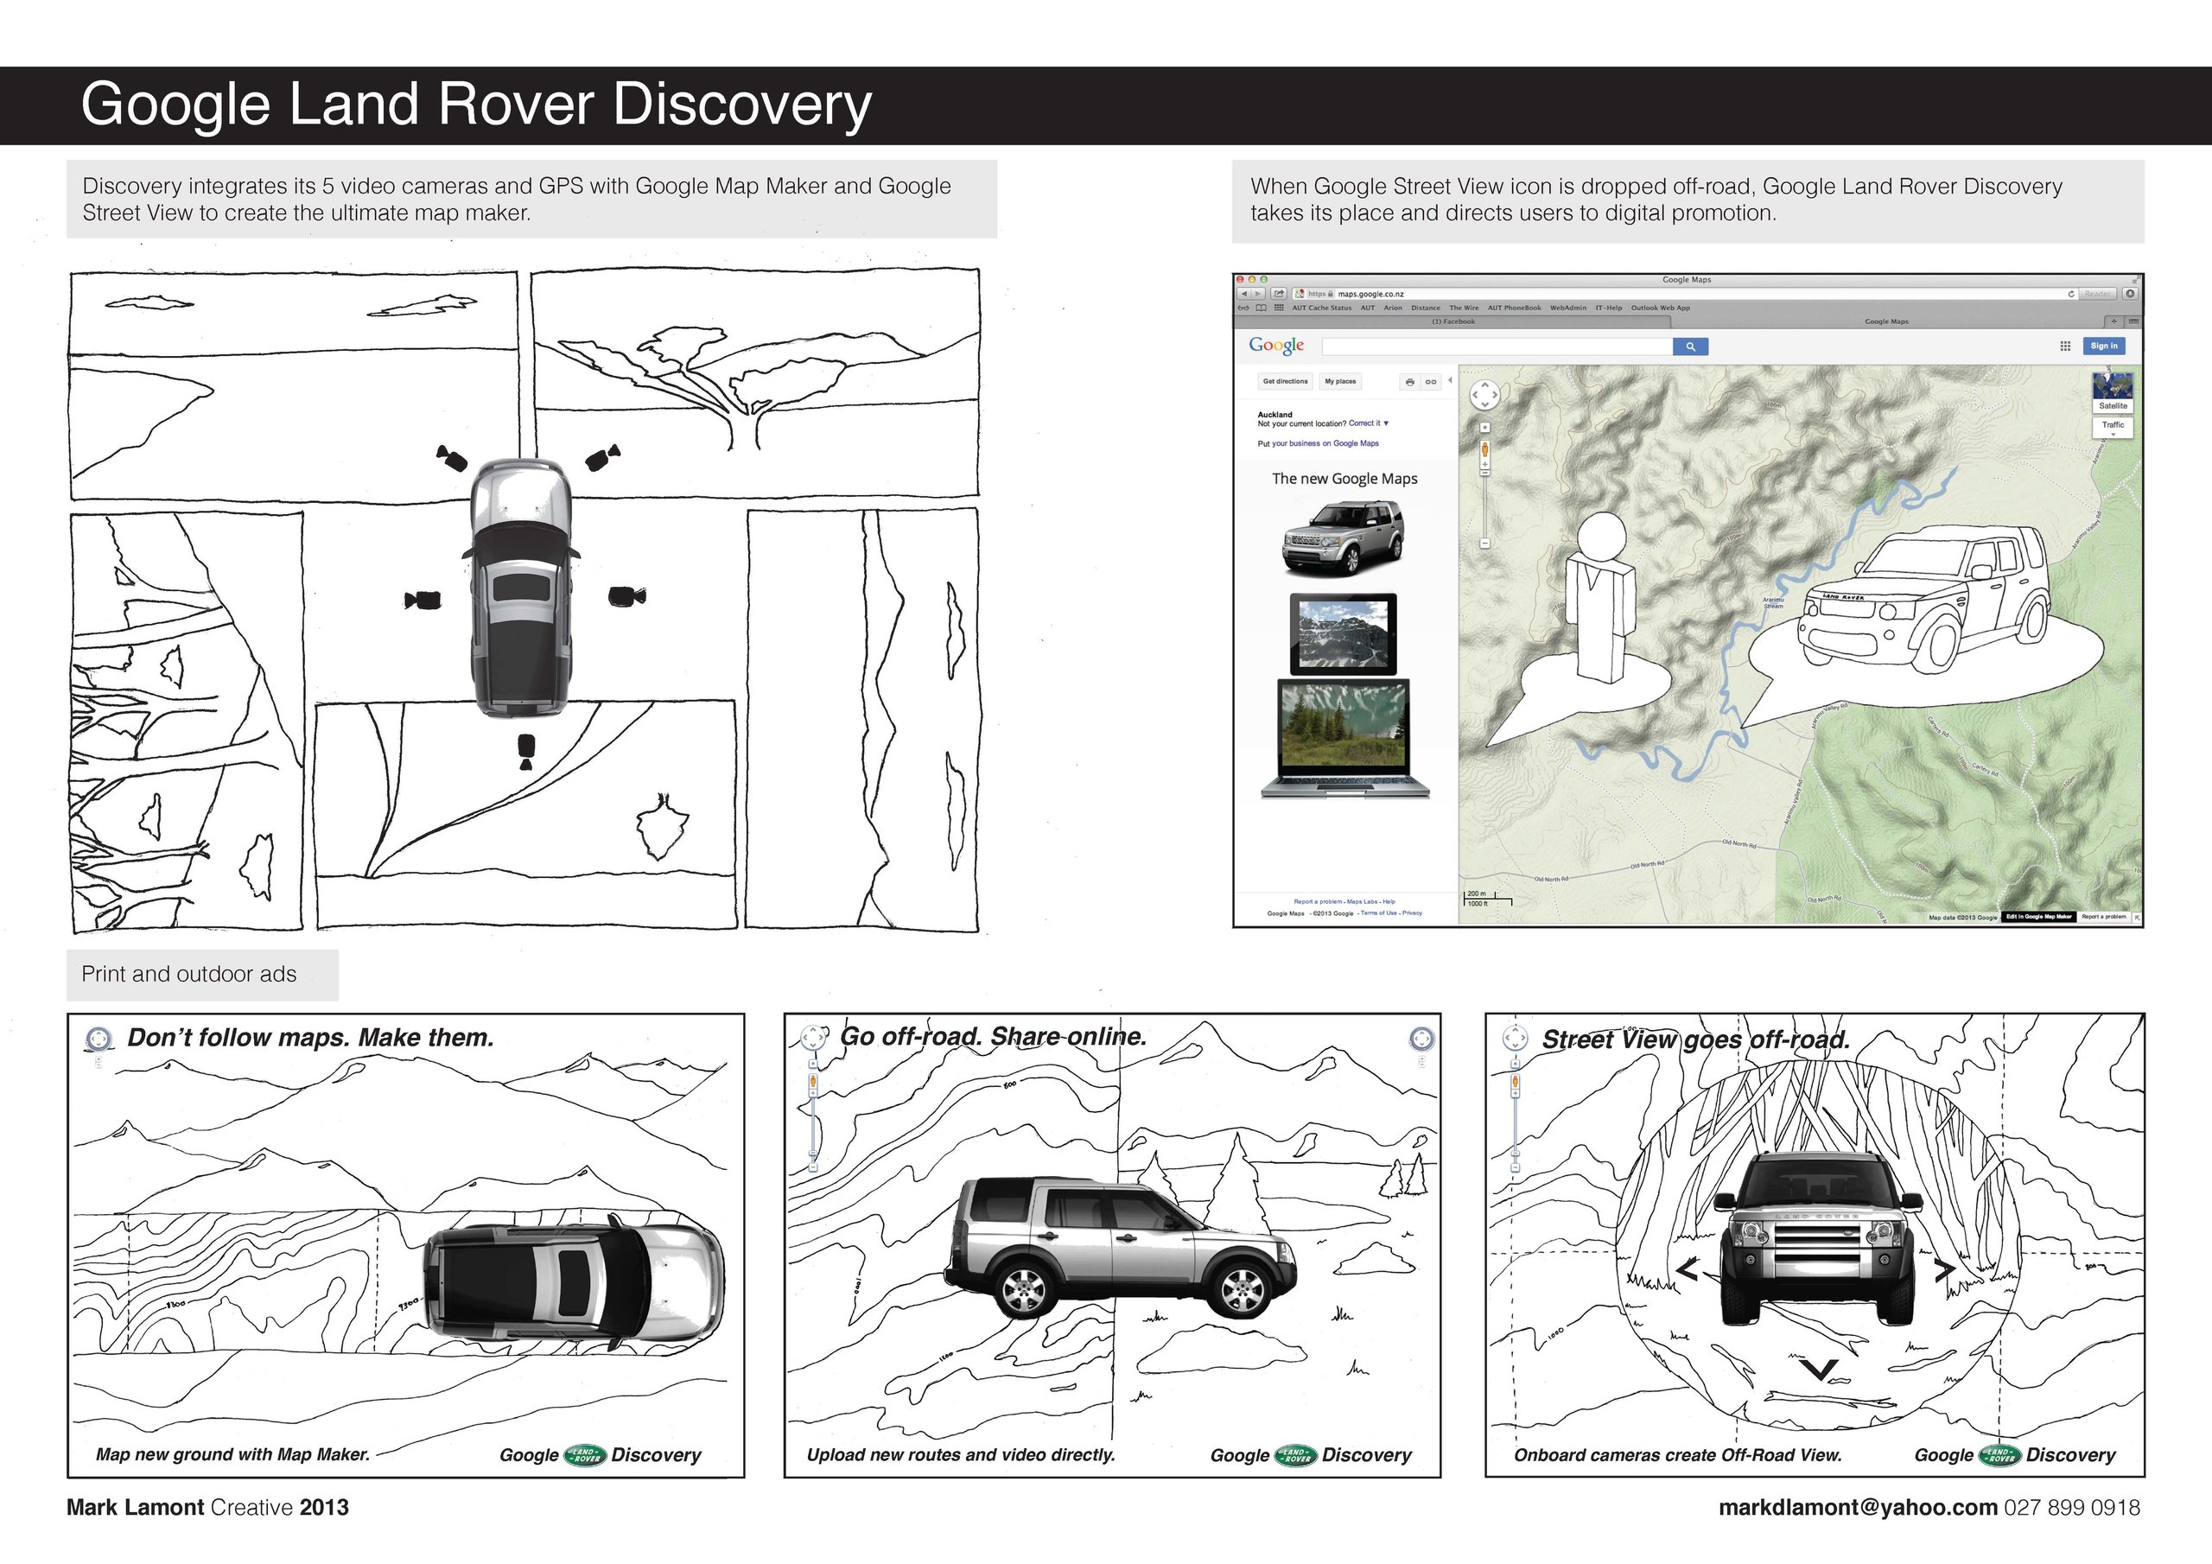Viewport: 2212px width, 1564px height.
Task: Click the Google logo
Action: pos(1276,346)
